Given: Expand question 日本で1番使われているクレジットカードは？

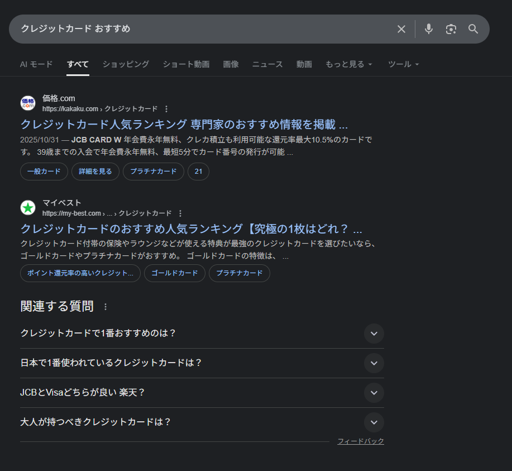Looking at the screenshot, I should [x=374, y=363].
